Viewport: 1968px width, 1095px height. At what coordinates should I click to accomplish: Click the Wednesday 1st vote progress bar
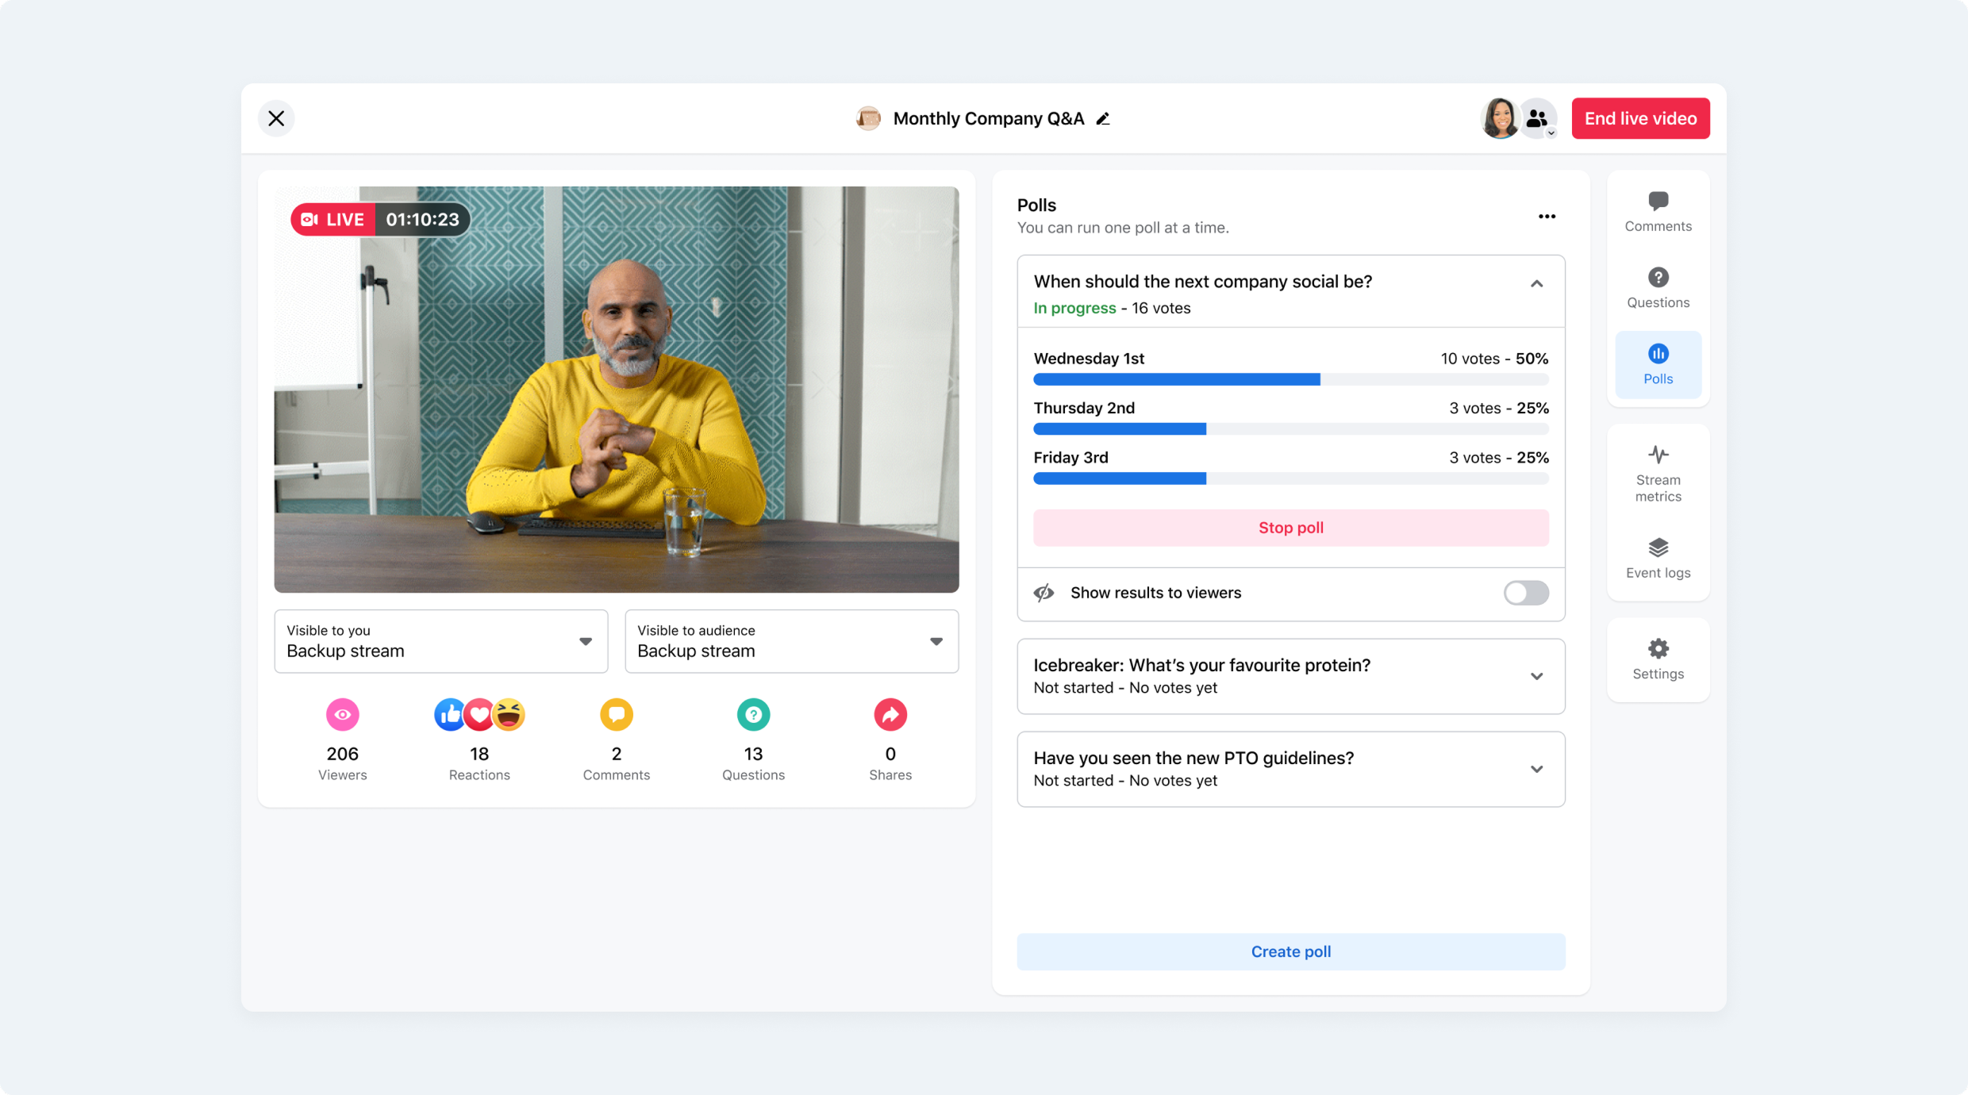pos(1290,379)
